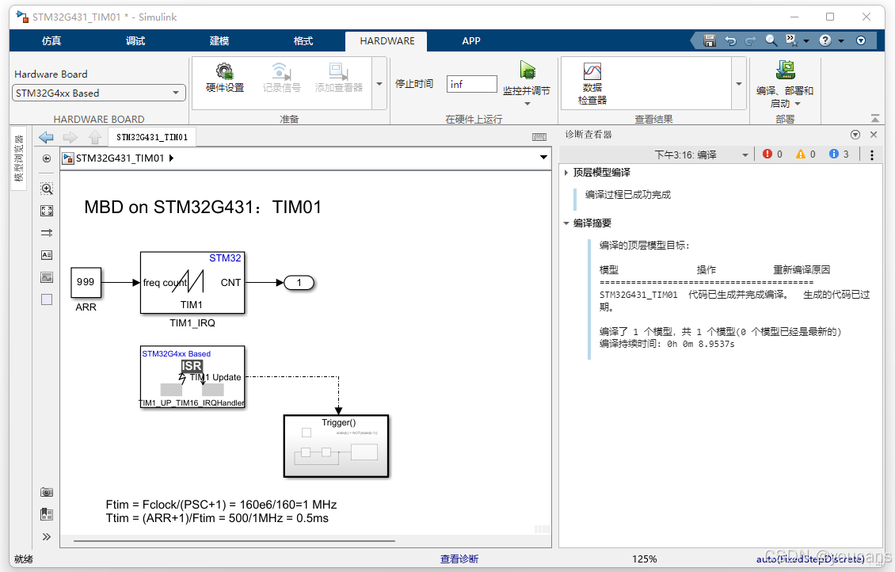This screenshot has width=895, height=572.
Task: Select the HARDWARE tab
Action: tap(387, 41)
